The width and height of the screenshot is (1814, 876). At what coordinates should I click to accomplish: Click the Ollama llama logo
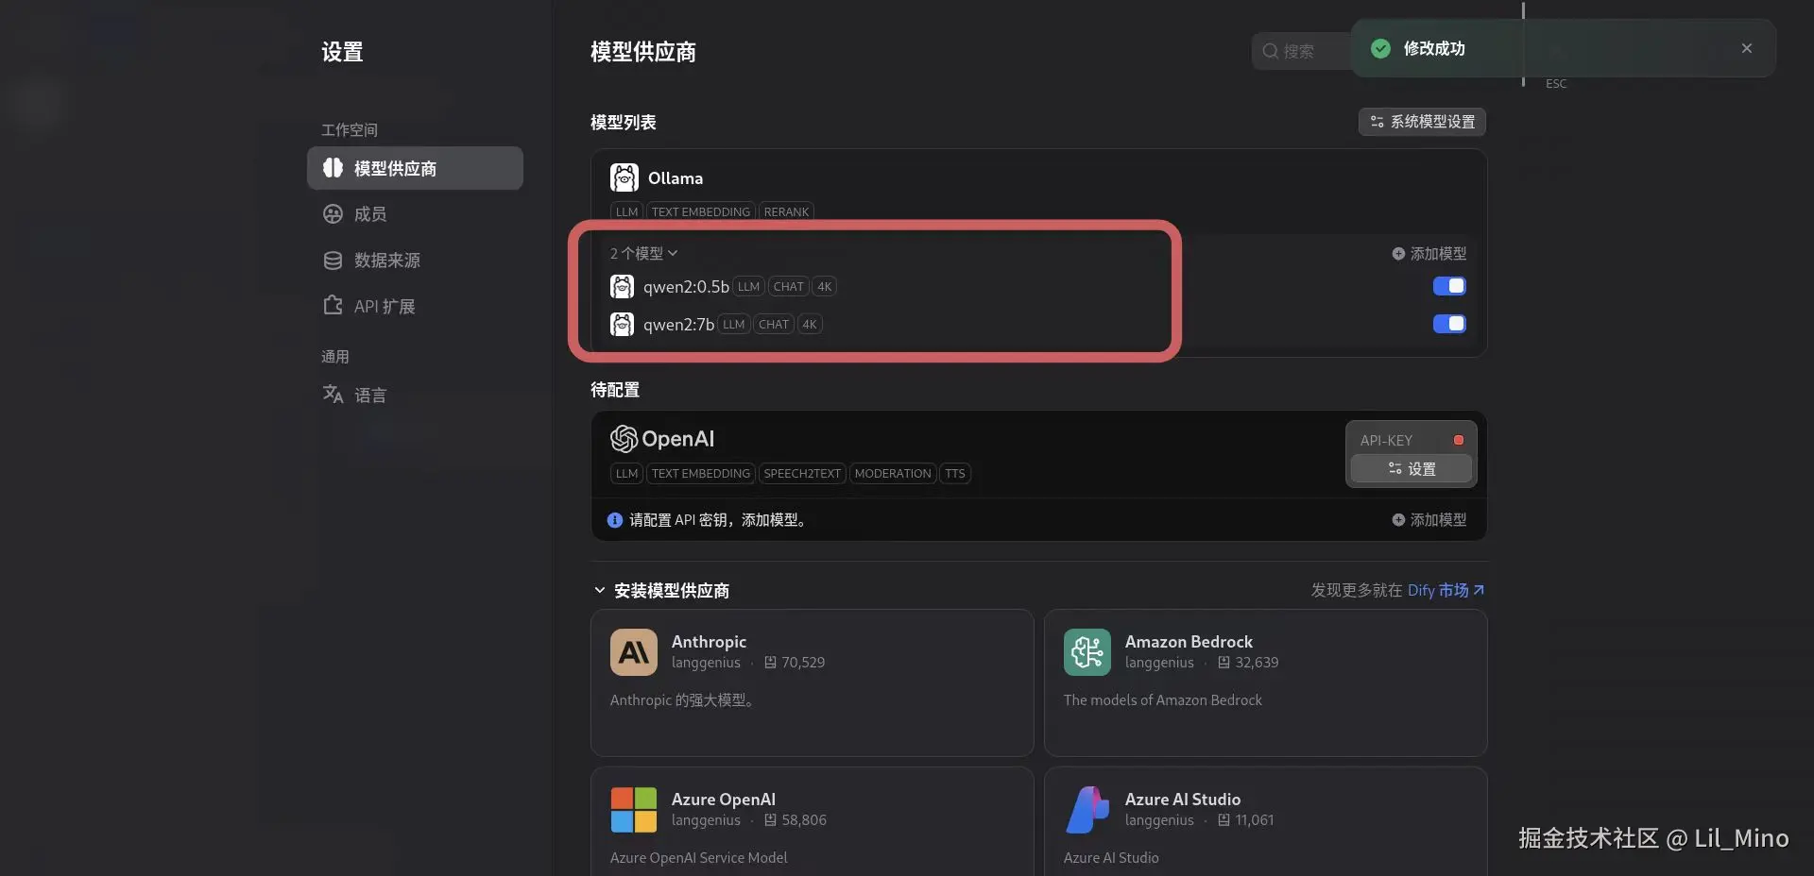click(x=625, y=177)
